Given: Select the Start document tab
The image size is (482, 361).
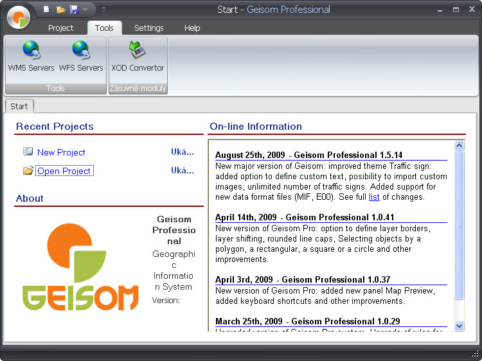Looking at the screenshot, I should click(19, 106).
